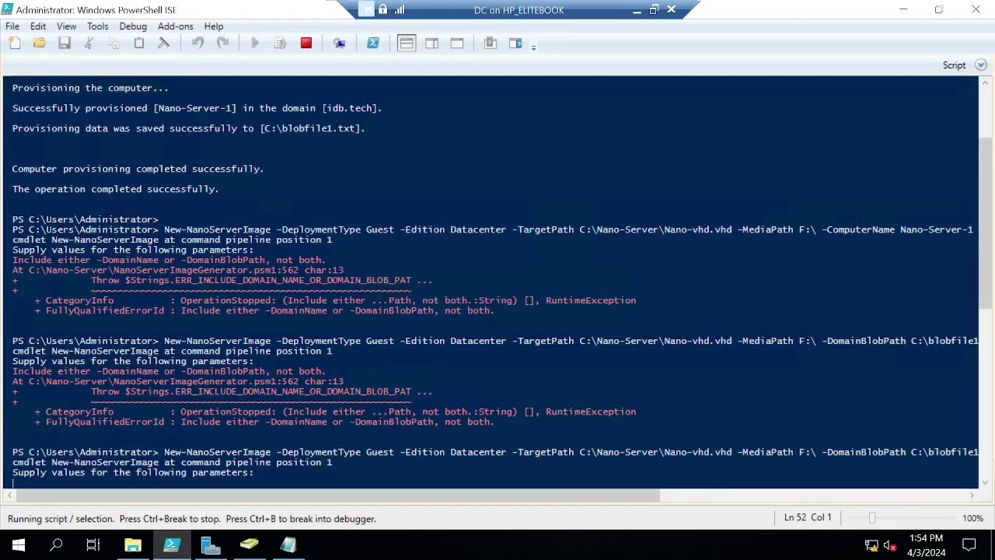
Task: Show the Command window icon
Action: click(491, 44)
